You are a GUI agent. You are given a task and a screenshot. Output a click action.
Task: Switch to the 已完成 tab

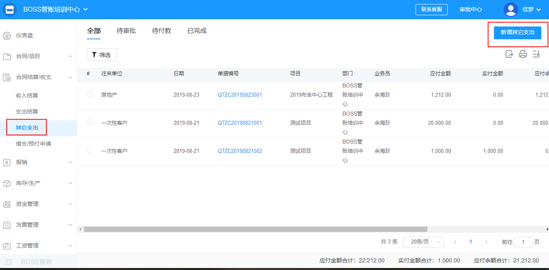pos(197,31)
